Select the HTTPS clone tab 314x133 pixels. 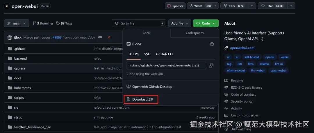(x=133, y=54)
